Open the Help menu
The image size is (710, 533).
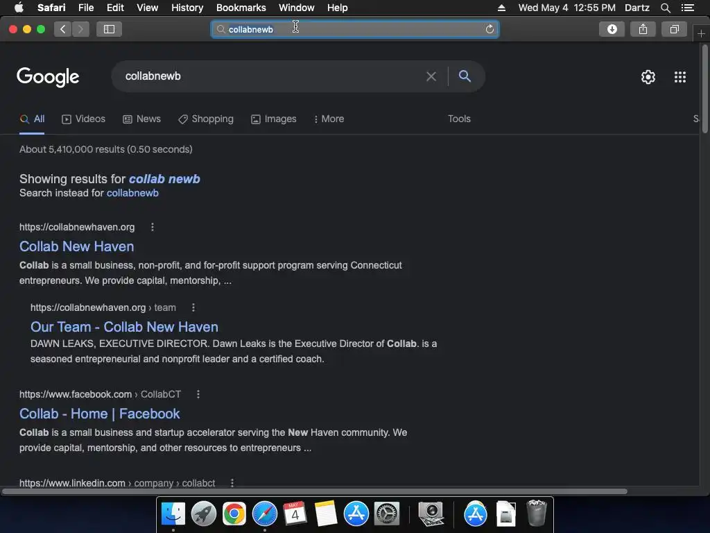click(338, 8)
